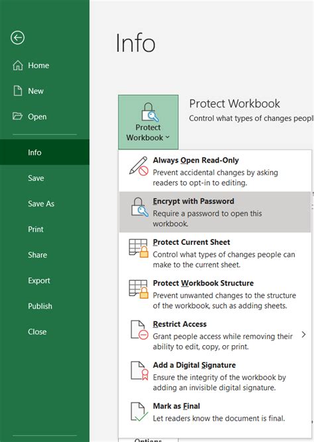
Task: Click the pencil icon for Always Open Read-Only
Action: click(138, 167)
